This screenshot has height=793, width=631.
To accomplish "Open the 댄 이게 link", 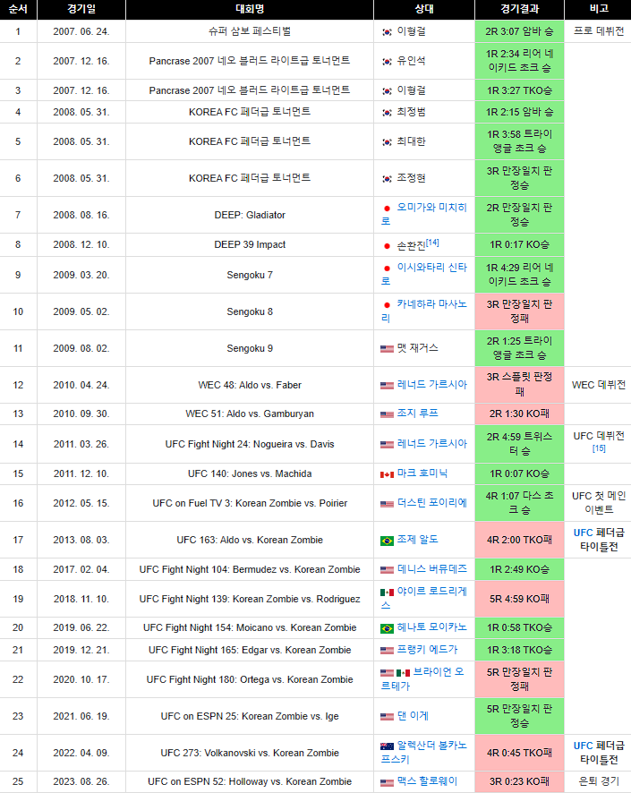I will pyautogui.click(x=413, y=716).
